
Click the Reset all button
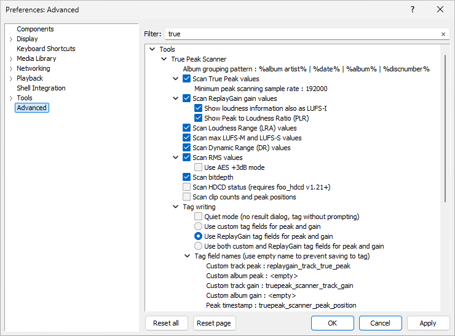(166, 323)
